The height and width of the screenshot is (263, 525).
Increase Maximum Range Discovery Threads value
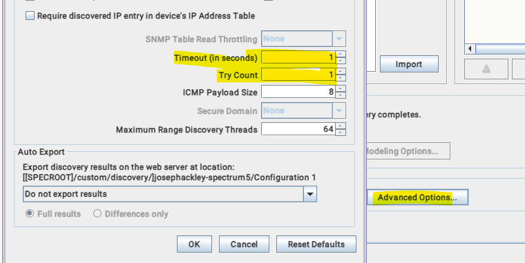pyautogui.click(x=341, y=126)
